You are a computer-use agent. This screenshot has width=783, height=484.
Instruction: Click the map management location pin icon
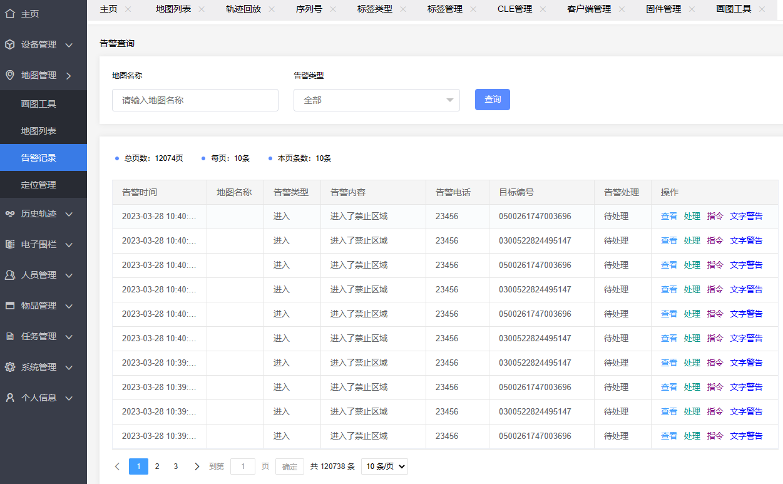(x=10, y=75)
